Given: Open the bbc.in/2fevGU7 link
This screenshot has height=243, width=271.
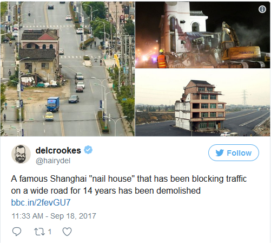Looking at the screenshot, I should pyautogui.click(x=41, y=202).
